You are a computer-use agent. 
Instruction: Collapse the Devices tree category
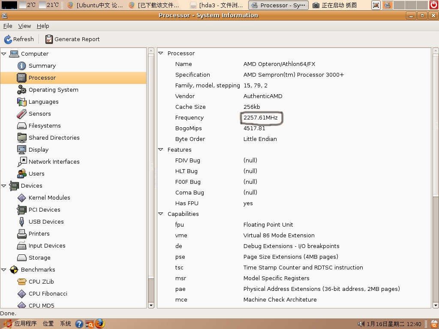(x=3, y=186)
